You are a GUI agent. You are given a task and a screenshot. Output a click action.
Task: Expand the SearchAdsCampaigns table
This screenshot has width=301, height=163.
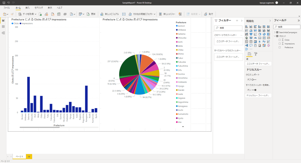click(x=275, y=32)
